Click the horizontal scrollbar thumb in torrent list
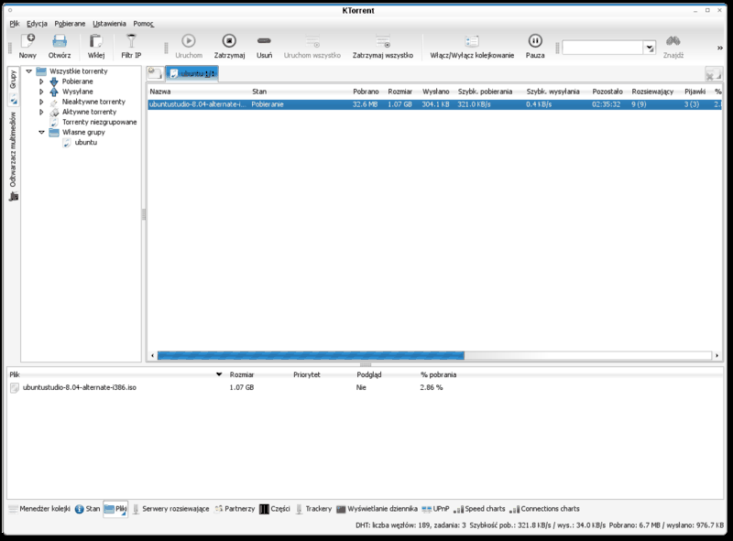The height and width of the screenshot is (541, 733). 311,355
